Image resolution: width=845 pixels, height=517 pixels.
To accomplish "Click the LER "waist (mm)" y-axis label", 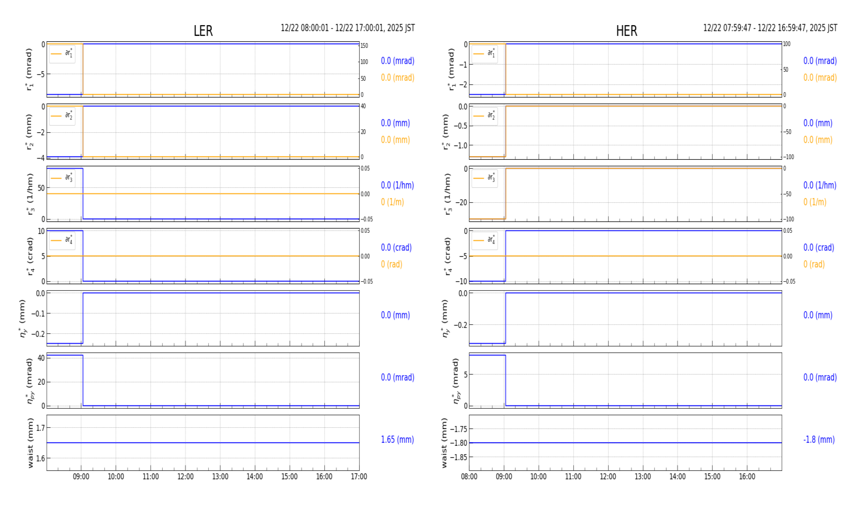I will tap(30, 443).
